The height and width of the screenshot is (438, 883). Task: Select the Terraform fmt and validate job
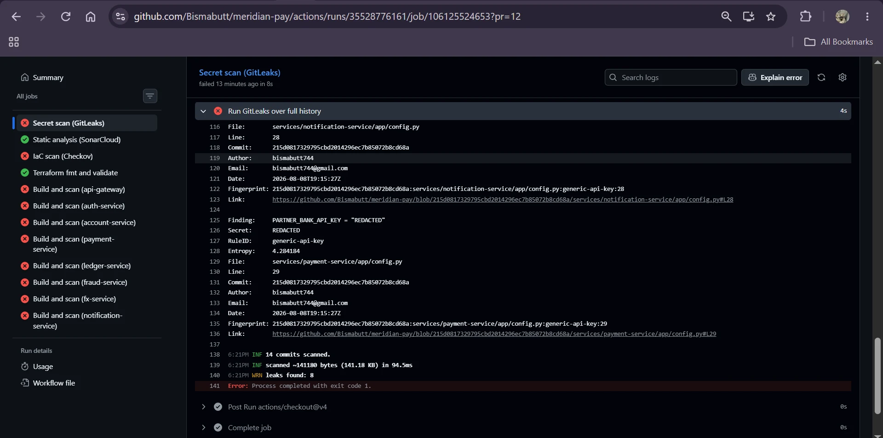pos(87,173)
